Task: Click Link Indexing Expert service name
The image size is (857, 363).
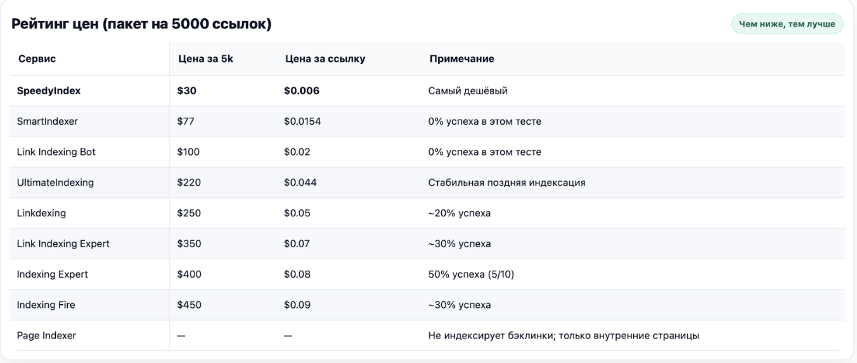Action: pyautogui.click(x=63, y=243)
